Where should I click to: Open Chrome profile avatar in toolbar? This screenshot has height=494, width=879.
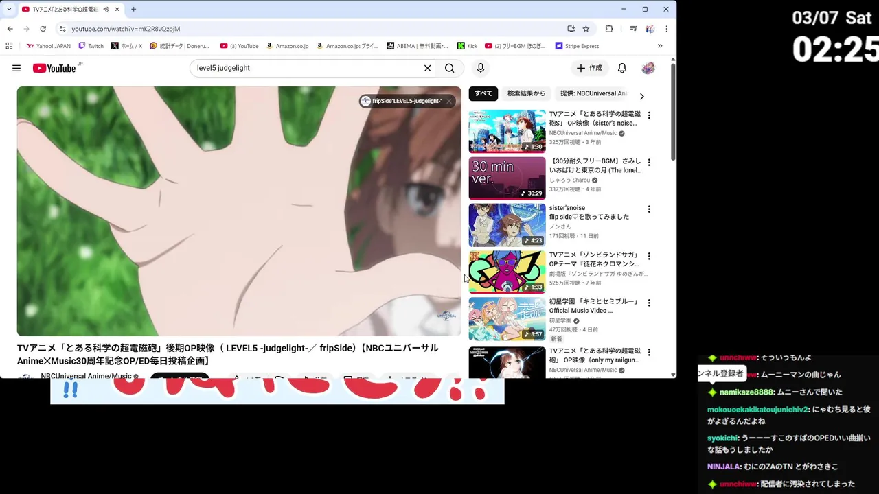[x=650, y=29]
